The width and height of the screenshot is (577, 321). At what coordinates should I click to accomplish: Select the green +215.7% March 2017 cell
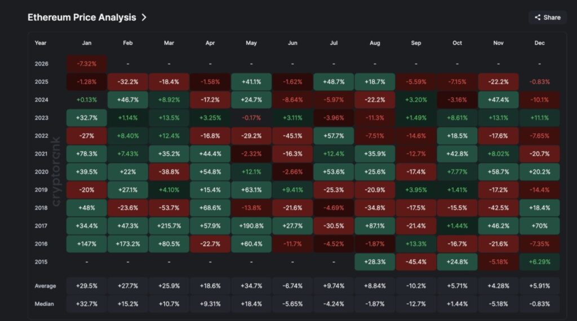pos(169,226)
